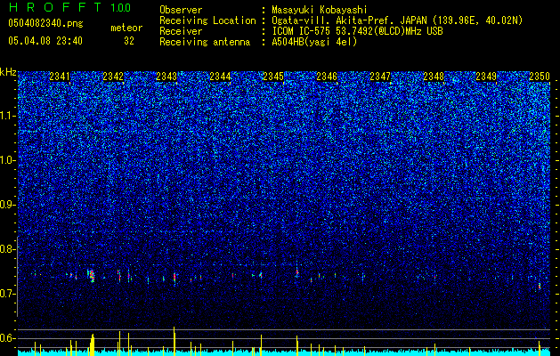Click the 0.6 kHz frequency axis label

pyautogui.click(x=8, y=338)
